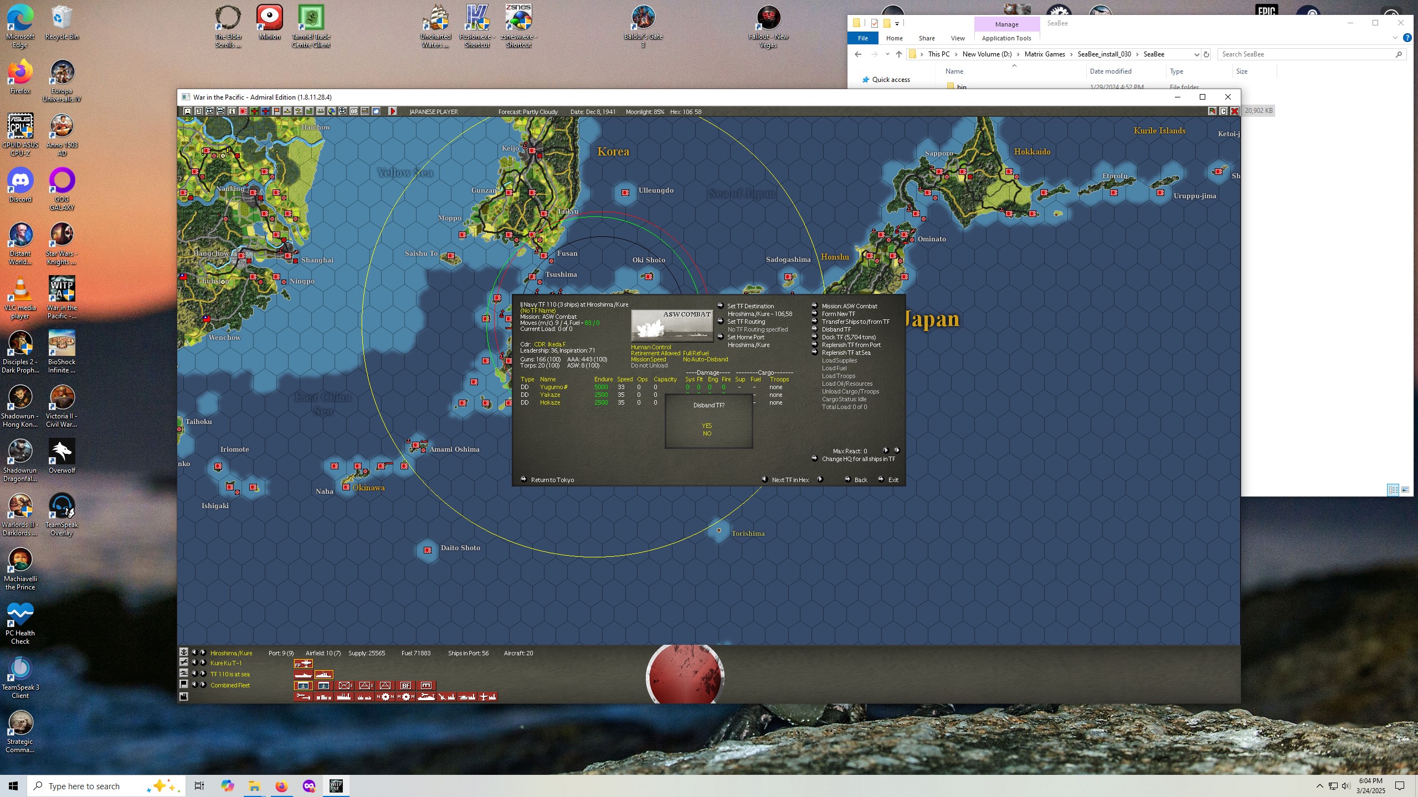Click the FP floatplane unit icon

pos(304,664)
